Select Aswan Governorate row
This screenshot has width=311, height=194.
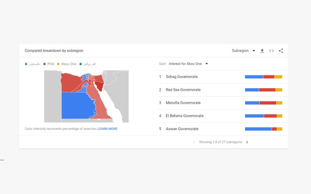[x=182, y=129]
